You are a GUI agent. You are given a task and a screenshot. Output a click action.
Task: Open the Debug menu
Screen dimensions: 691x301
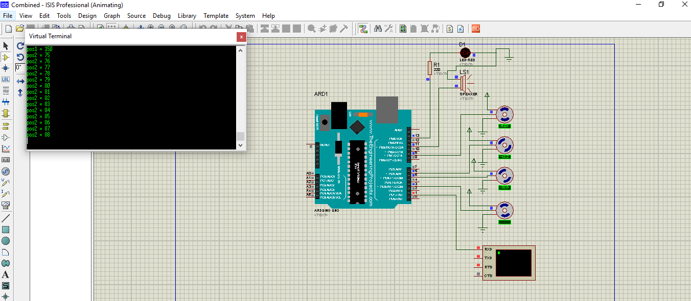point(162,16)
